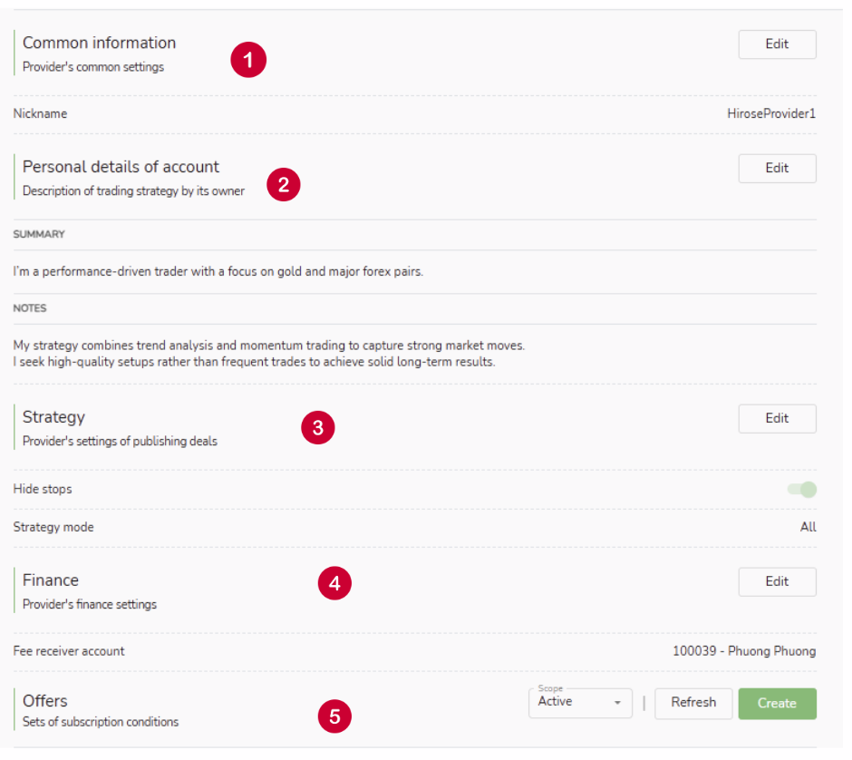Click the red number 1 marker
The height and width of the screenshot is (760, 852).
coord(247,61)
